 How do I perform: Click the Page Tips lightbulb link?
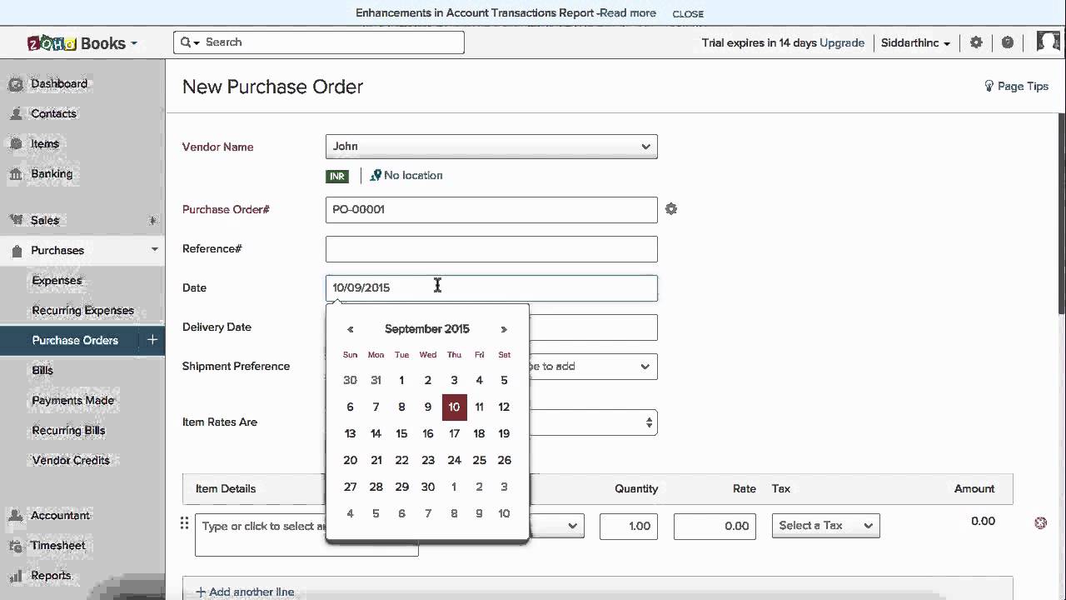pyautogui.click(x=1016, y=86)
